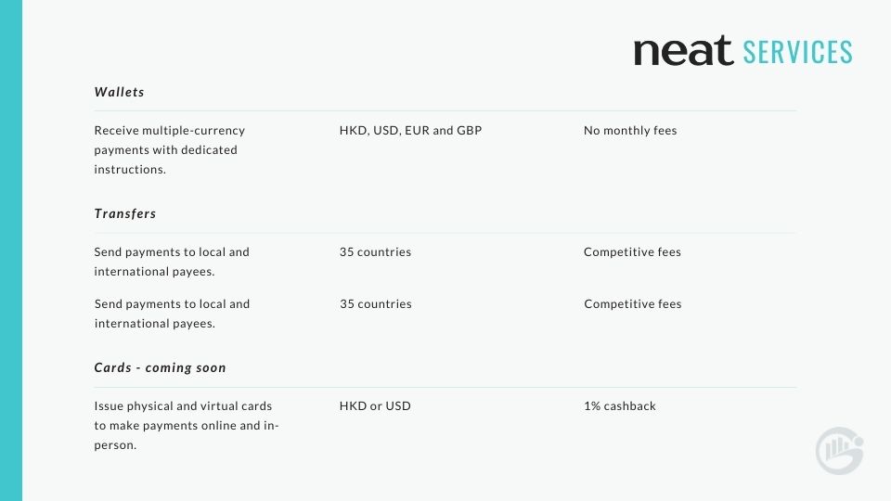
Task: Click the 'Receive multiple-currency payments' description
Action: 169,150
